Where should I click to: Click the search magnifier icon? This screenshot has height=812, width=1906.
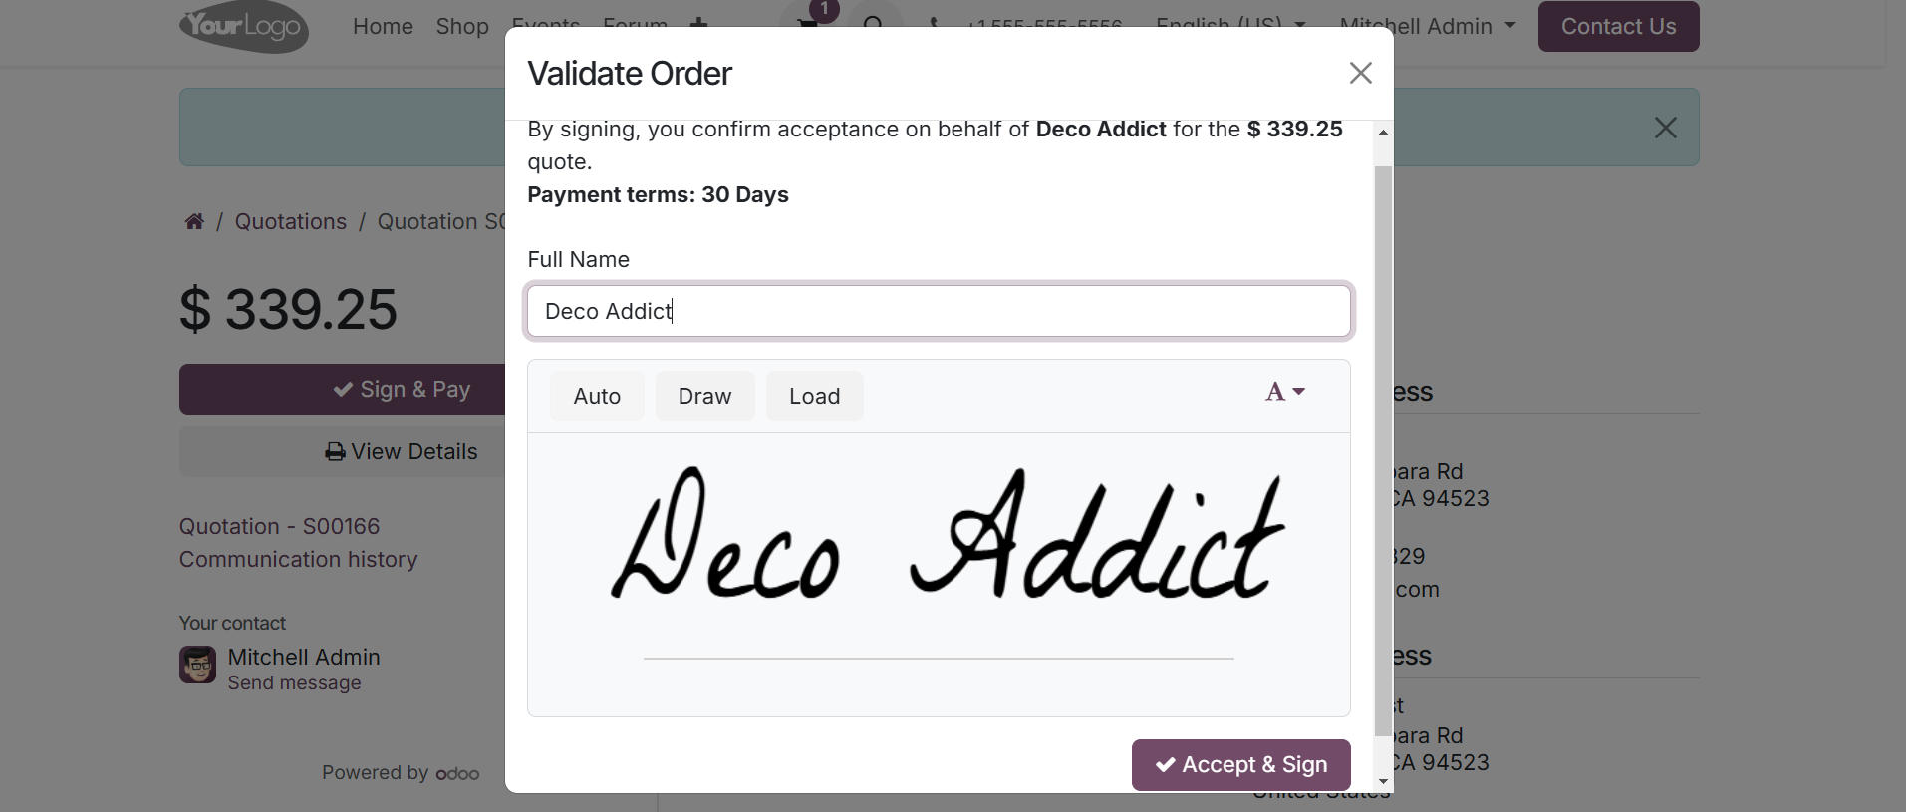pyautogui.click(x=873, y=22)
